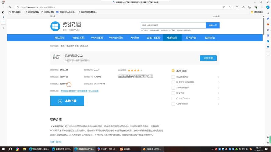The height and width of the screenshot is (152, 271).
Task: Open the 360网址导航 bookmark
Action: pyautogui.click(x=48, y=12)
